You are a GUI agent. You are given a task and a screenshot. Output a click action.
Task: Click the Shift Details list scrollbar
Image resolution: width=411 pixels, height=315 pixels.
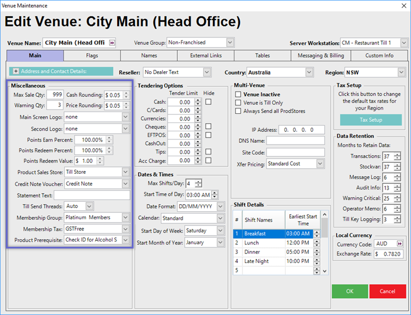(x=325, y=243)
